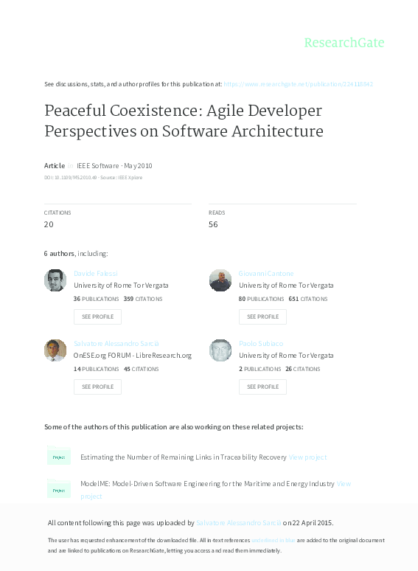Open Davide Falessi's author name link
418x571 pixels.
pyautogui.click(x=96, y=273)
